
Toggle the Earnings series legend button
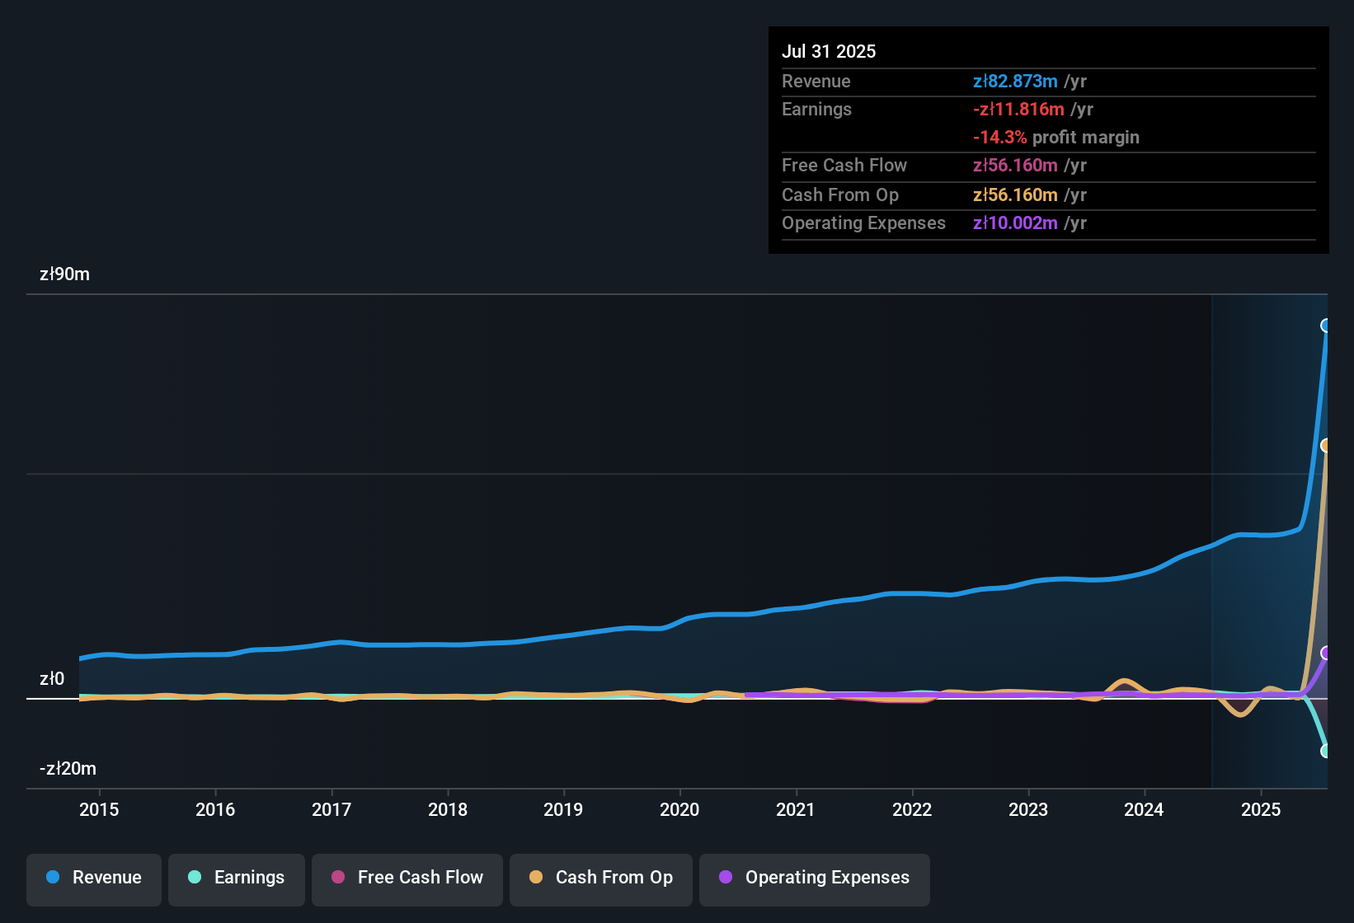pyautogui.click(x=237, y=878)
